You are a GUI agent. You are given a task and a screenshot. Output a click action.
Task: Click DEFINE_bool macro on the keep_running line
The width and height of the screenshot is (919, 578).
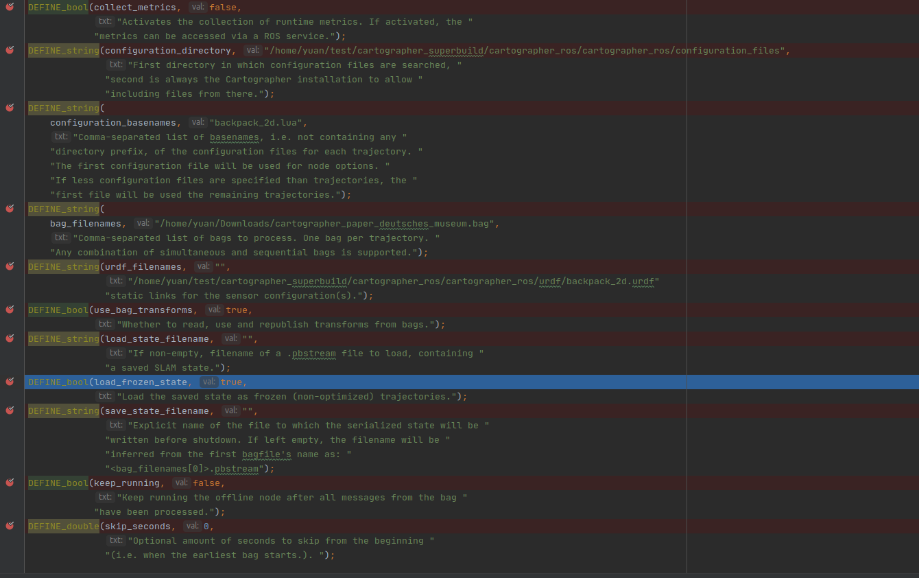coord(58,483)
